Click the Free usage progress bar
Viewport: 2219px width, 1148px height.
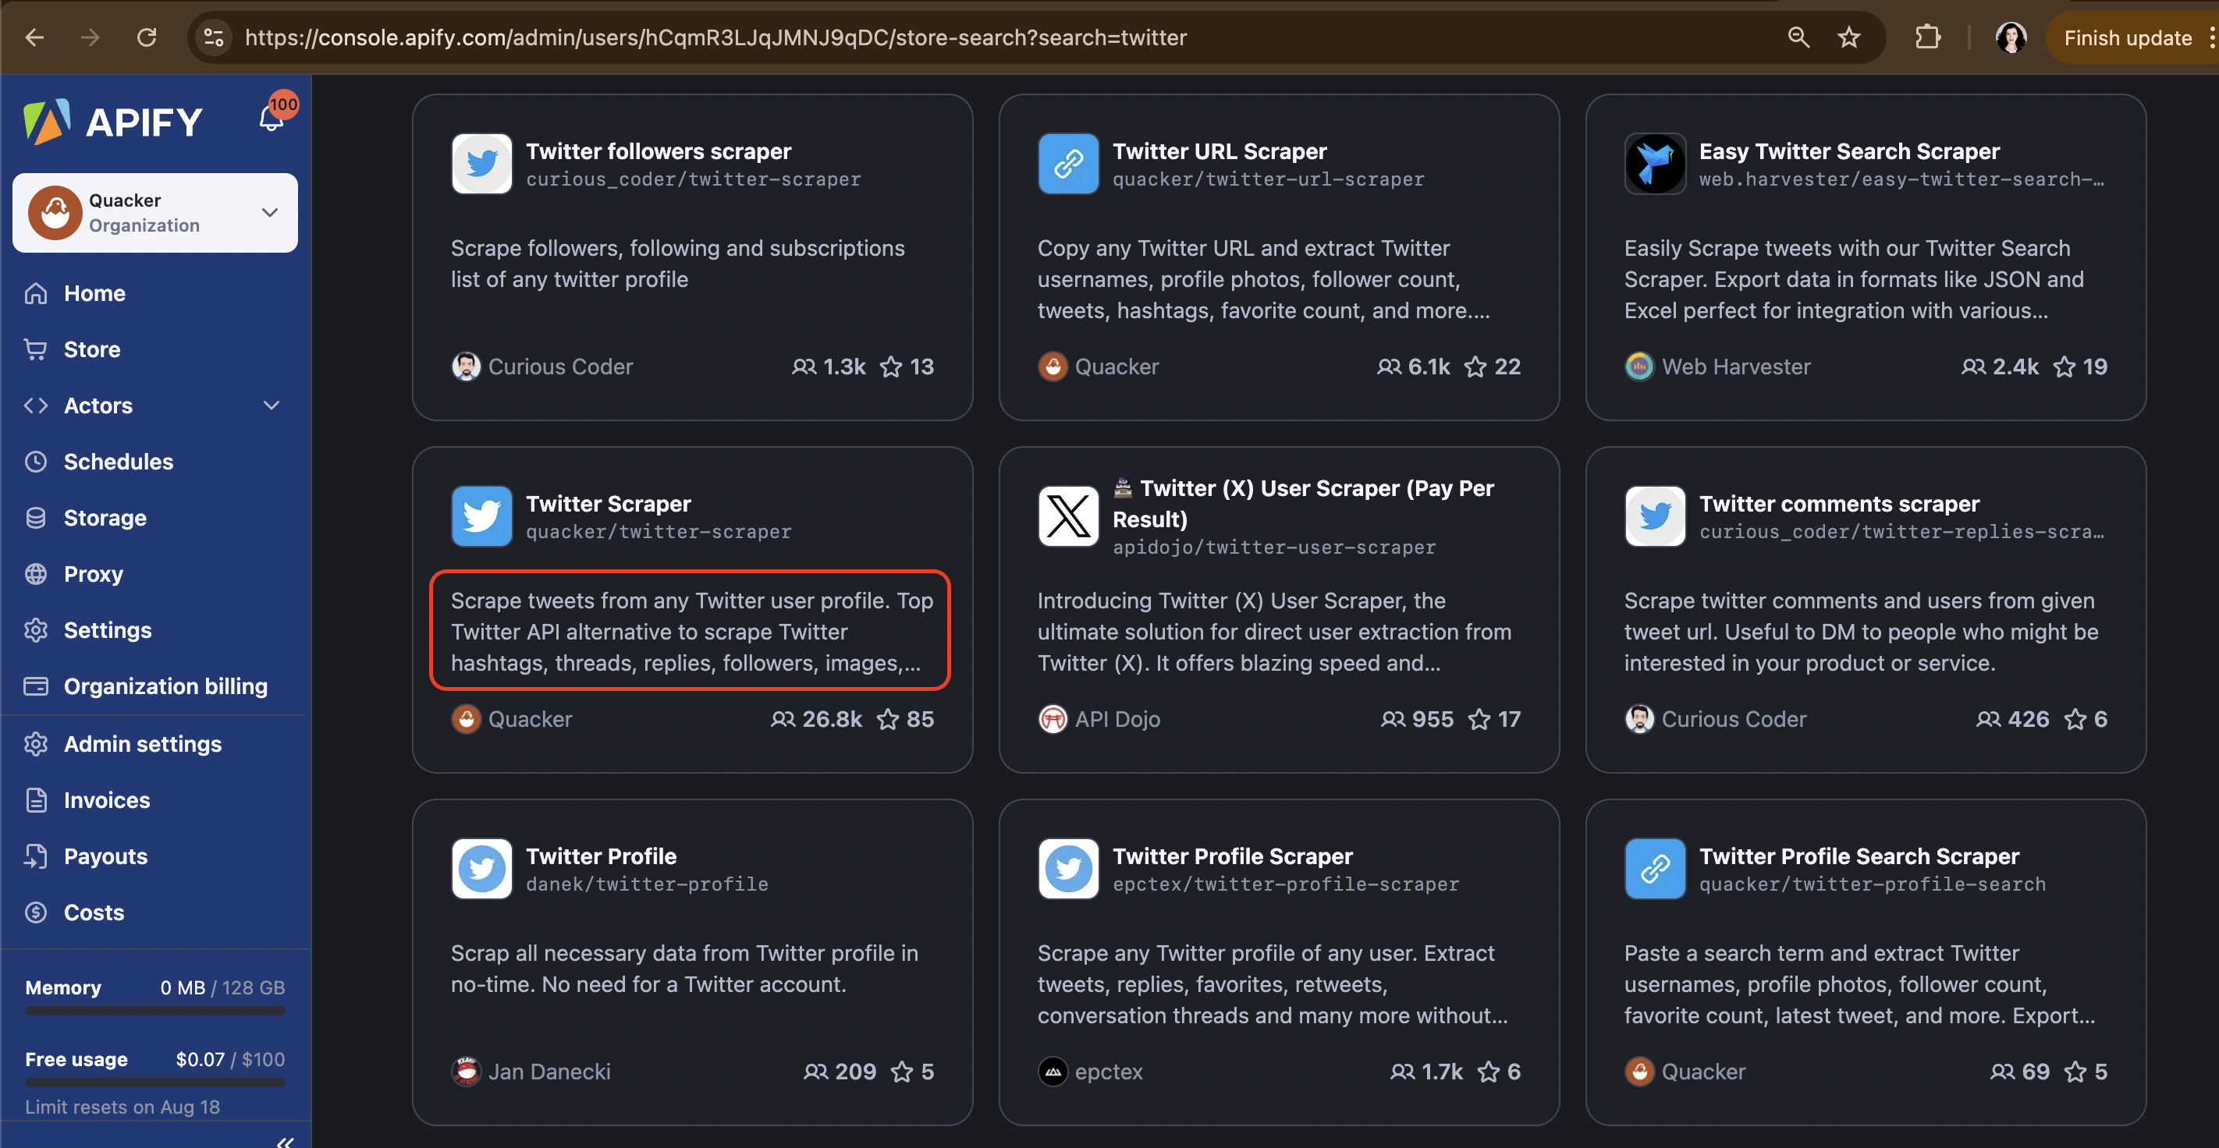pos(155,1082)
